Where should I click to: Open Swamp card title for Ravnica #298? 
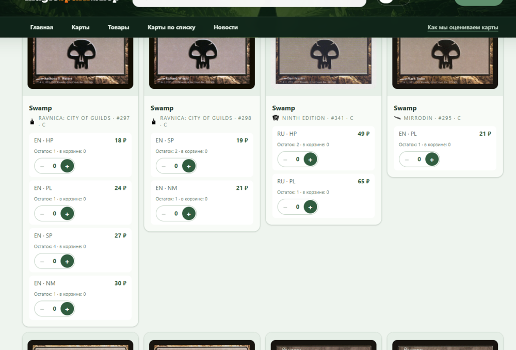point(162,108)
